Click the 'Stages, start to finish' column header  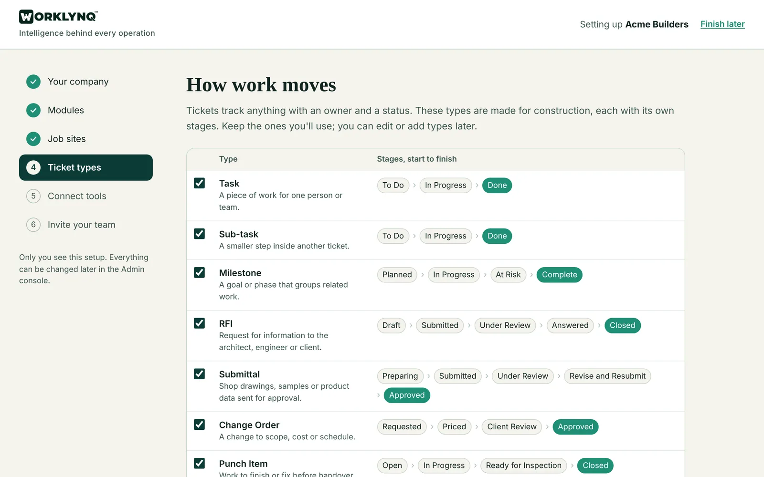(x=417, y=159)
